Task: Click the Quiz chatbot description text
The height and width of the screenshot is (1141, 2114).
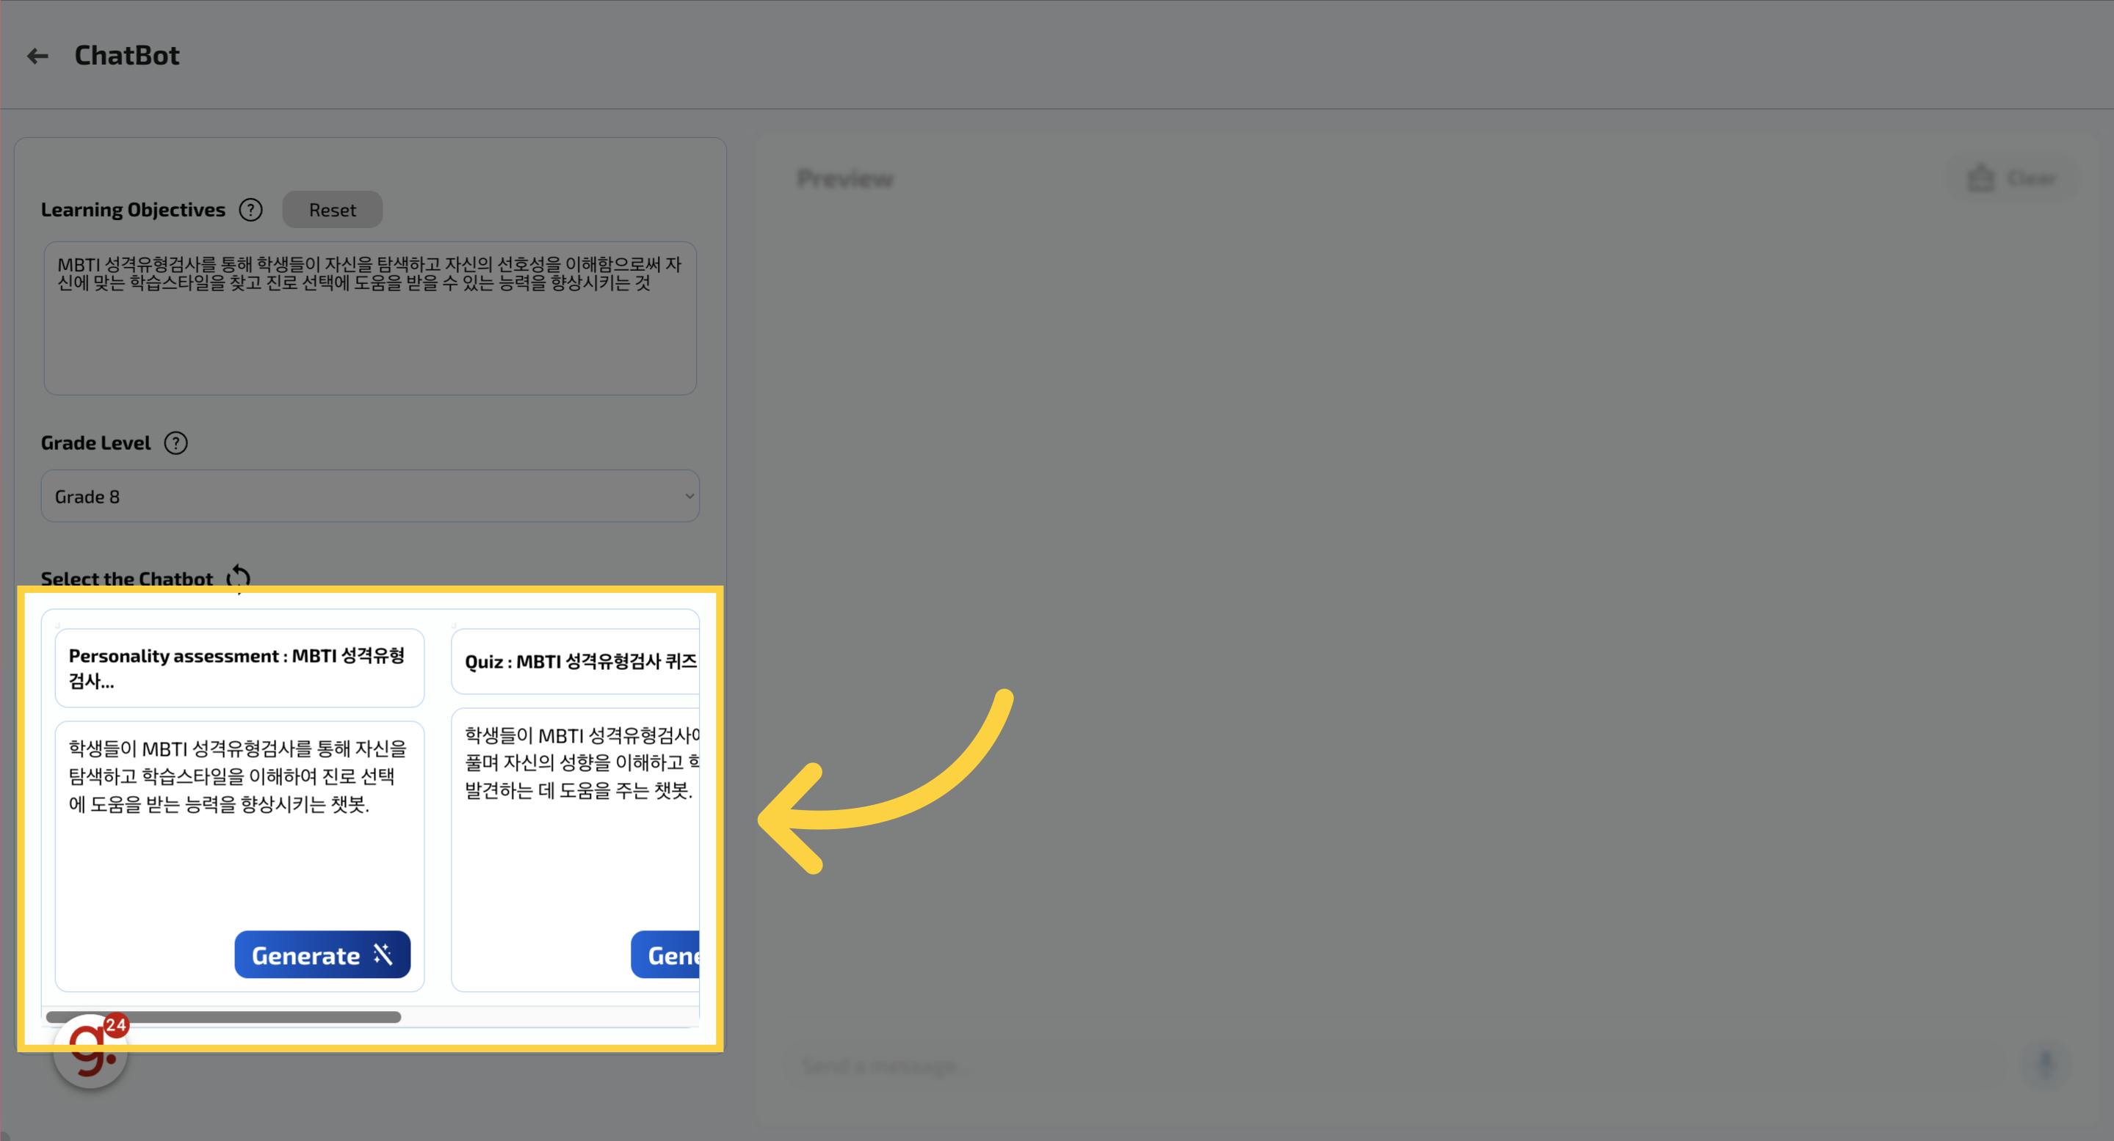Action: [x=579, y=763]
